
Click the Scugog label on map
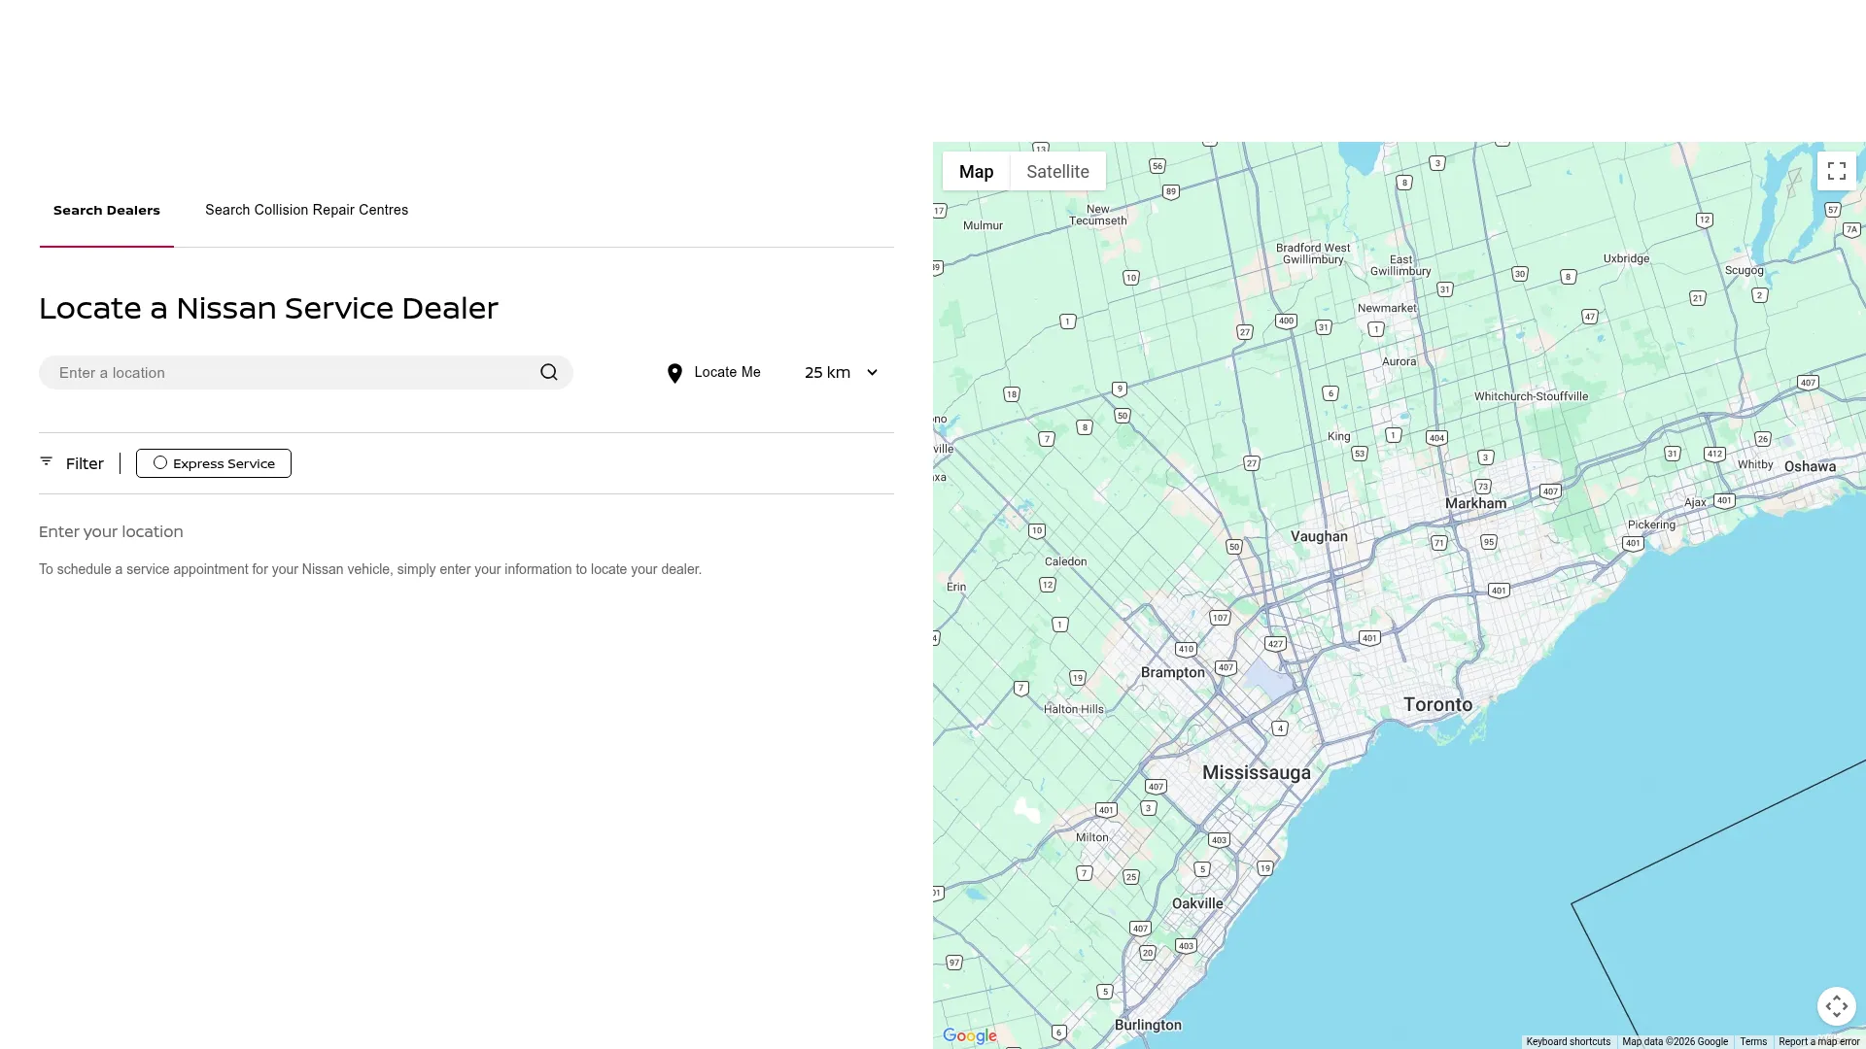(x=1744, y=270)
